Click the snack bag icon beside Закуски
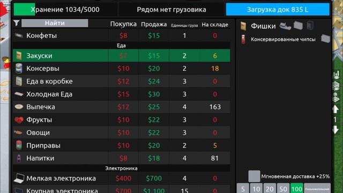Image resolution: width=343 pixels, height=193 pixels. pyautogui.click(x=19, y=56)
